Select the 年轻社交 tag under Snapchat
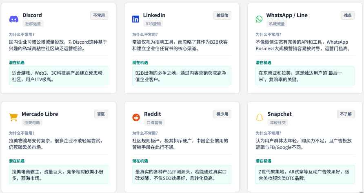 [278, 122]
